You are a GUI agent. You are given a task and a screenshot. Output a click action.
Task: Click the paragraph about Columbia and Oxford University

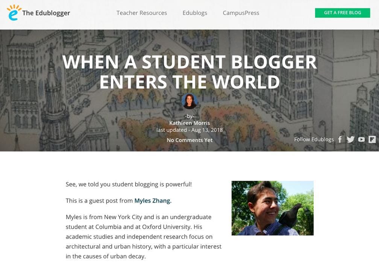click(x=144, y=237)
